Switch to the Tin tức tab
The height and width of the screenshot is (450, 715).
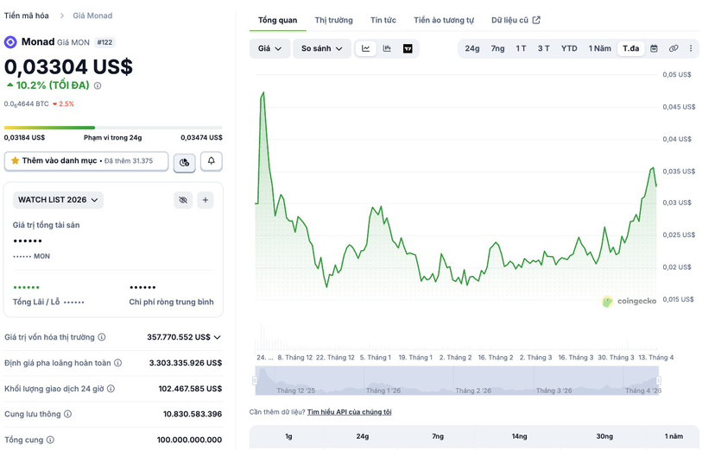(383, 21)
